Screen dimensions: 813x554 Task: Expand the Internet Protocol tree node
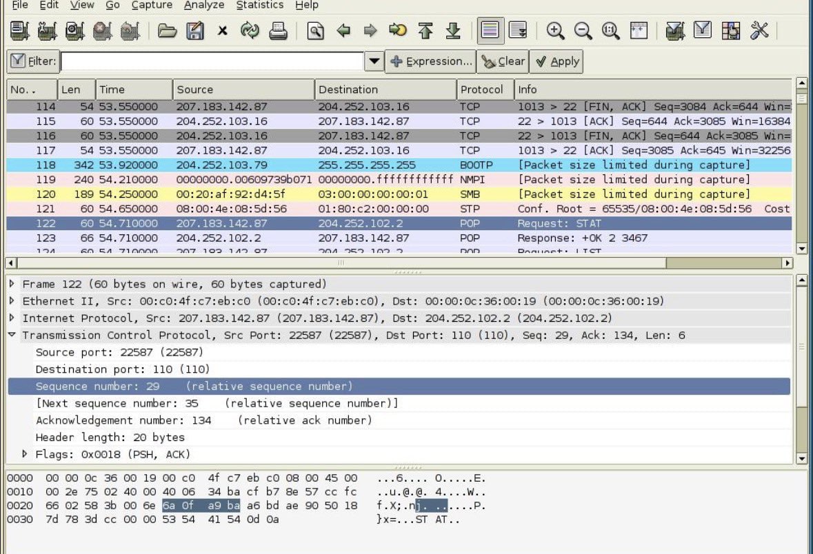pyautogui.click(x=12, y=318)
